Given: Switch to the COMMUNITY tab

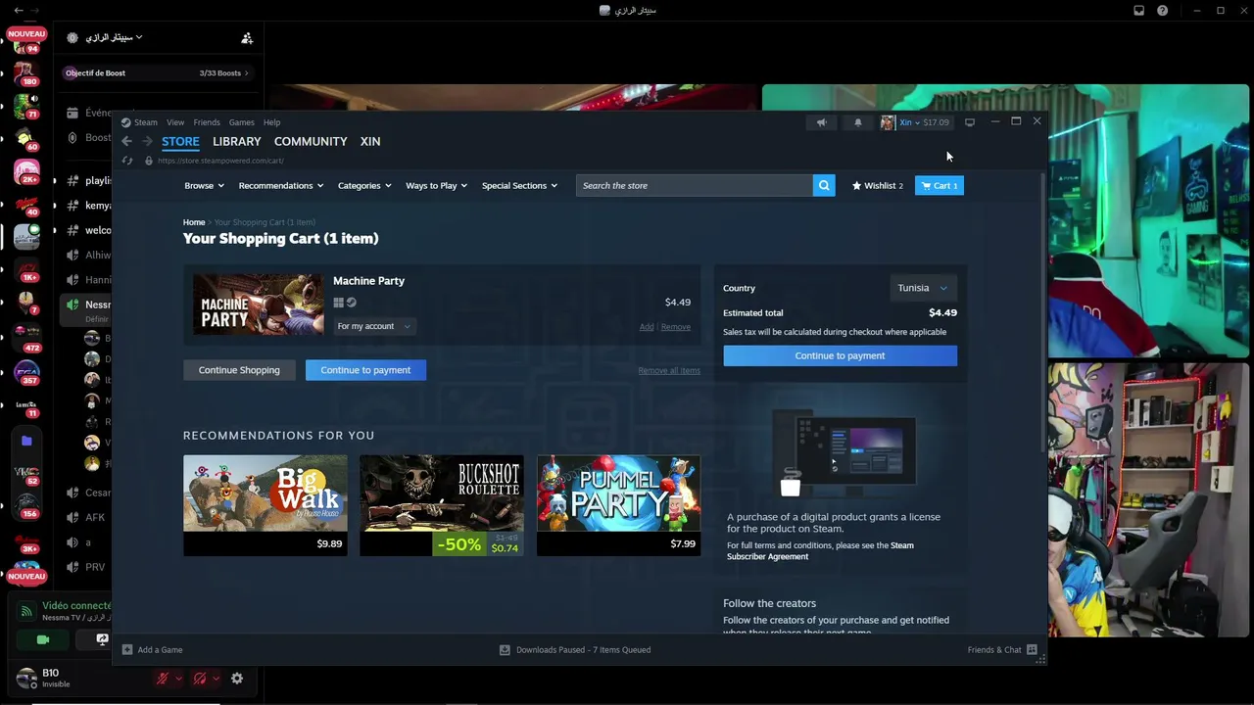Looking at the screenshot, I should 311,141.
